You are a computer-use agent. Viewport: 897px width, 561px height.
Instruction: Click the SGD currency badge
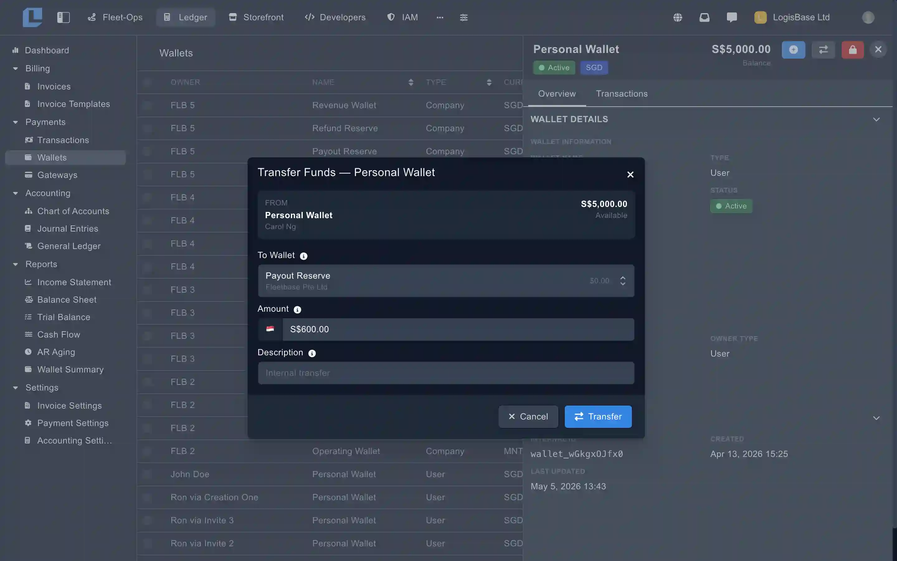click(594, 68)
